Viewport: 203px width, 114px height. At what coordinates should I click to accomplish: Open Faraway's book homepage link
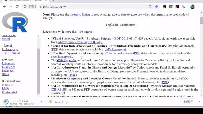(61, 57)
